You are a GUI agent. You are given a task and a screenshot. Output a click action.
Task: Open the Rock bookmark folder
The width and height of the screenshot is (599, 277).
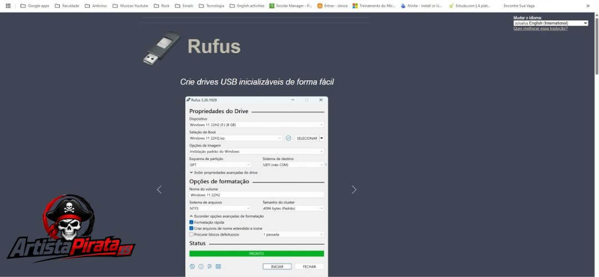161,6
